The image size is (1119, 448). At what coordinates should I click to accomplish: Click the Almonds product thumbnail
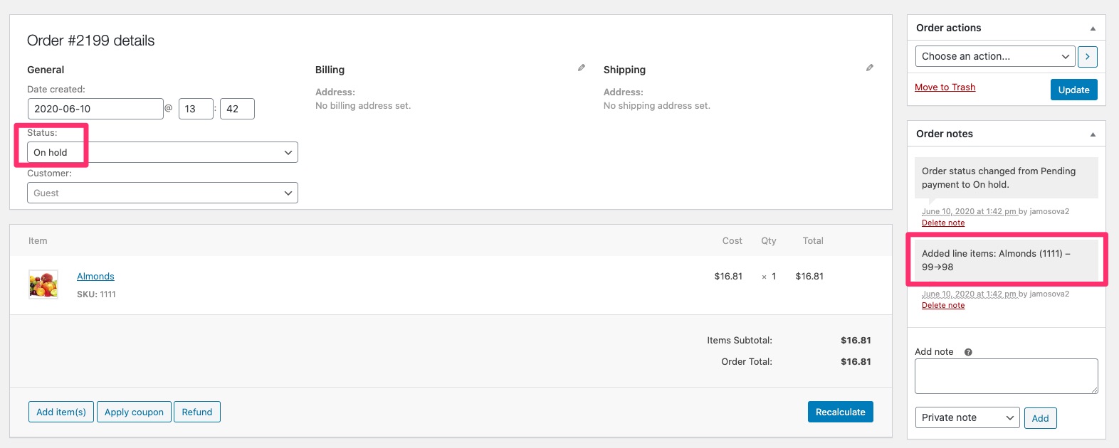(x=43, y=284)
